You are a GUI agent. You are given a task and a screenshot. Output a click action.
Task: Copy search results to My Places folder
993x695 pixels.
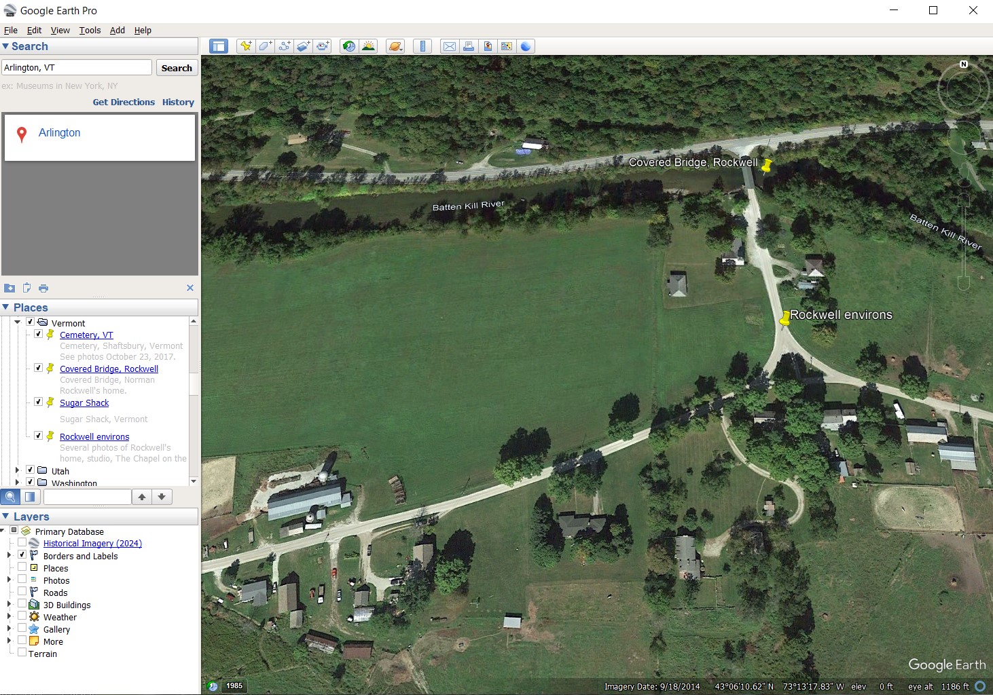coord(10,288)
